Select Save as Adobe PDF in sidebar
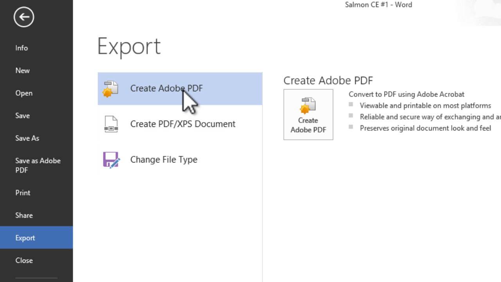Image resolution: width=501 pixels, height=282 pixels. pos(38,165)
